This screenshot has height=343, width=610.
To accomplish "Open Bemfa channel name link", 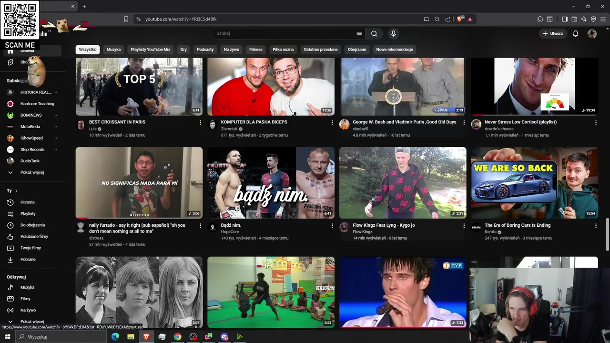I will click(491, 232).
